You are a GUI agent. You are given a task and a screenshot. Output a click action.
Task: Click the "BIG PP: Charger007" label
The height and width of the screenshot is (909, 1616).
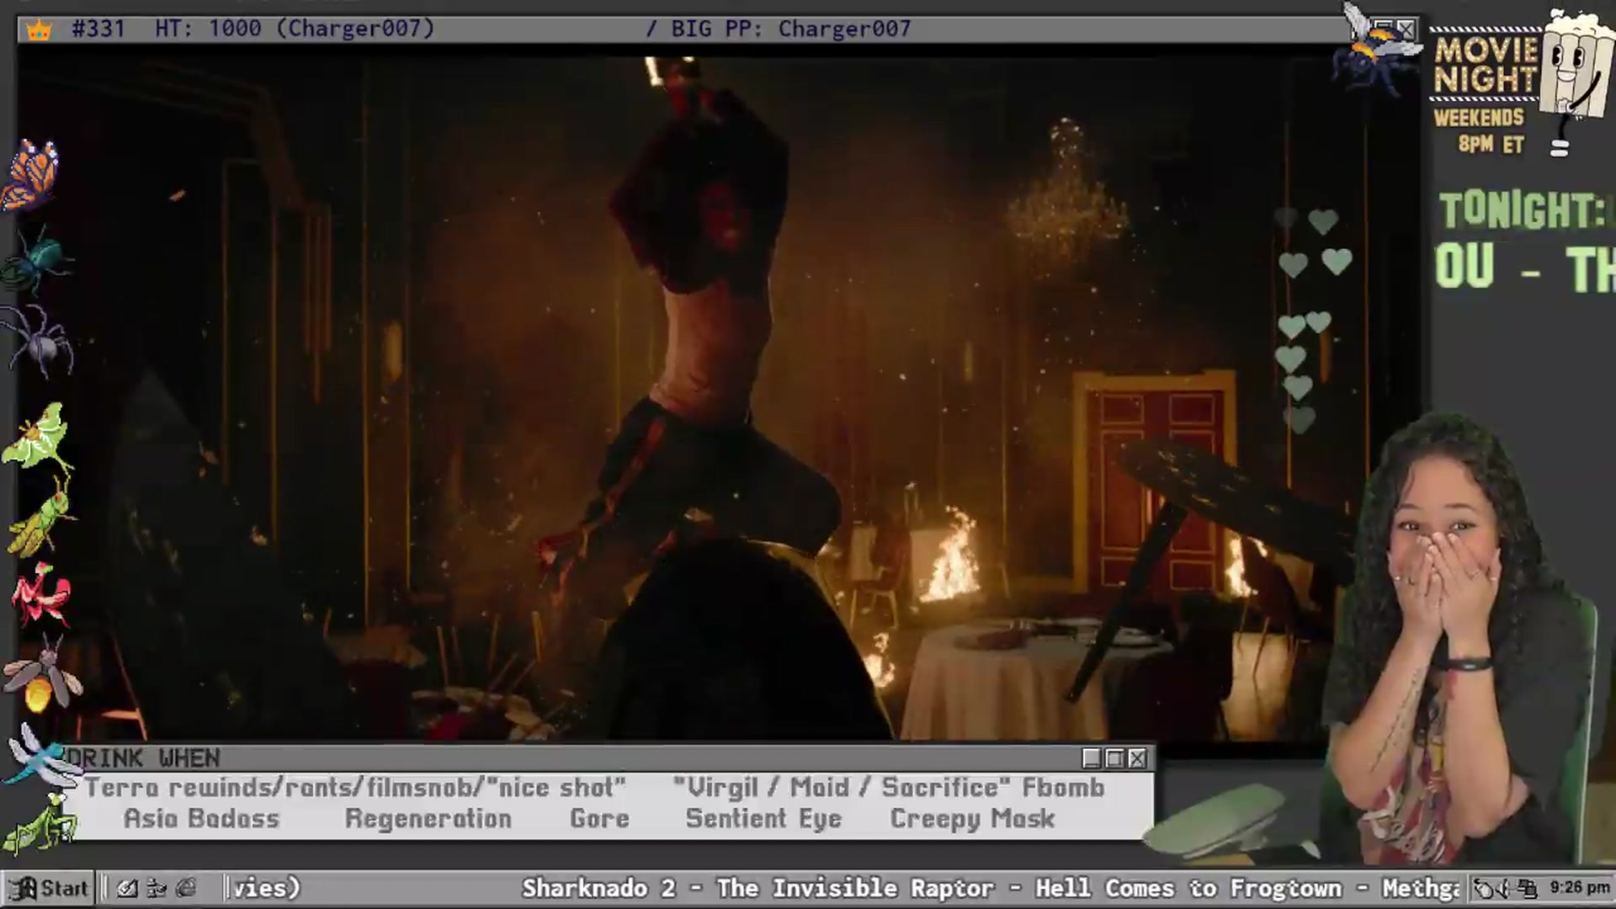pos(790,29)
